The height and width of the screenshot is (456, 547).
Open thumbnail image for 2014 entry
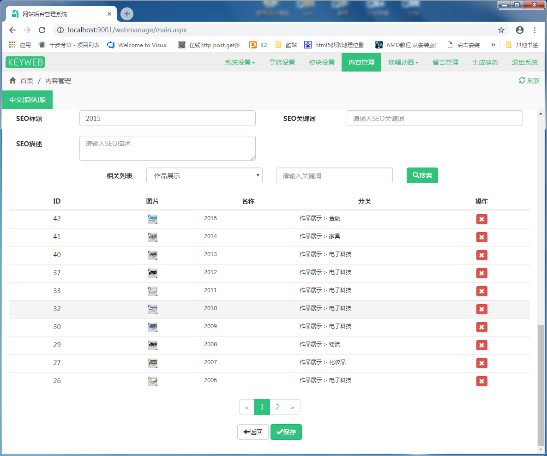pos(152,237)
